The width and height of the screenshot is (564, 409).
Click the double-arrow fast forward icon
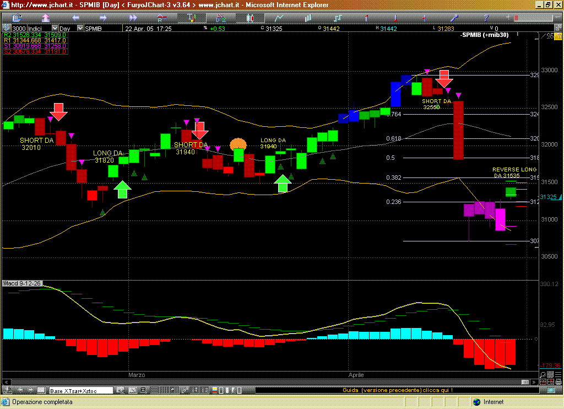click(x=132, y=18)
